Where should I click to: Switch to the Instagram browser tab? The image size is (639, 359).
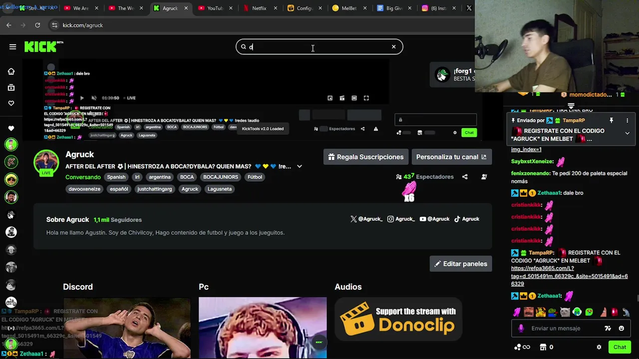click(x=438, y=8)
